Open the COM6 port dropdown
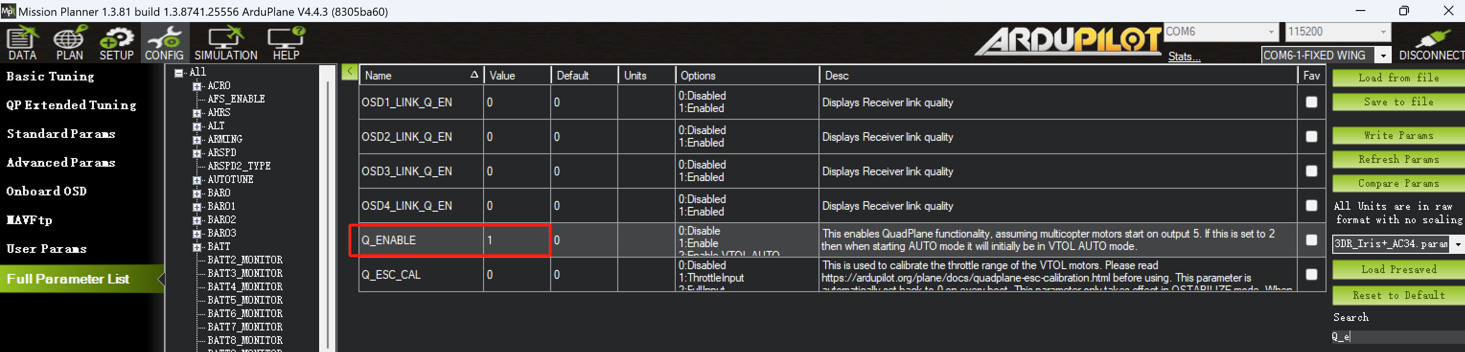 coord(1270,32)
